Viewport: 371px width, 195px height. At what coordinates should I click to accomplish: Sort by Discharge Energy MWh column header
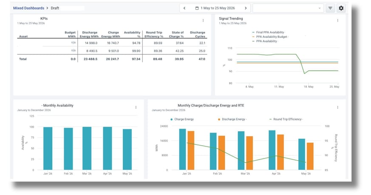(x=89, y=34)
